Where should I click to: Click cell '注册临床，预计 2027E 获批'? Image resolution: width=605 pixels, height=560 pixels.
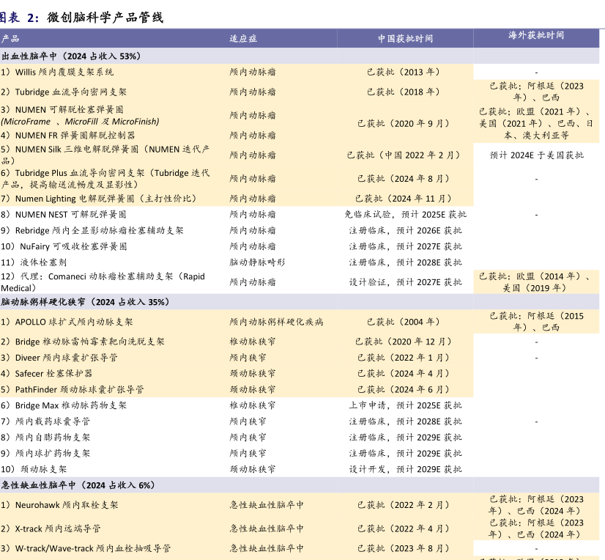click(406, 246)
